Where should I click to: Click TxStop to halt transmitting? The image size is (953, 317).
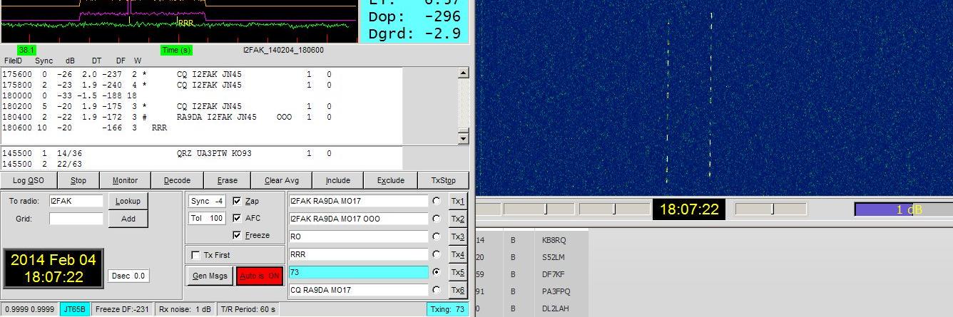click(443, 180)
